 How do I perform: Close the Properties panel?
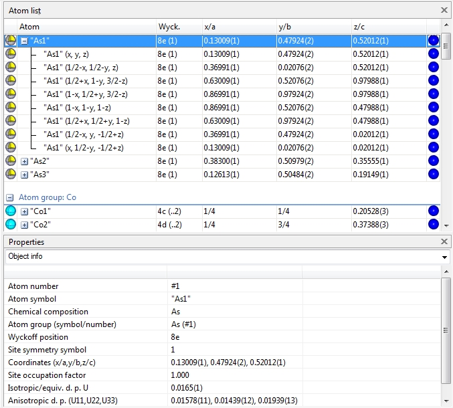coord(444,241)
